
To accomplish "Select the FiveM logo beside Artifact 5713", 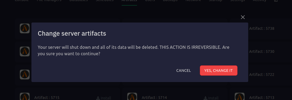I will click(240, 97).
